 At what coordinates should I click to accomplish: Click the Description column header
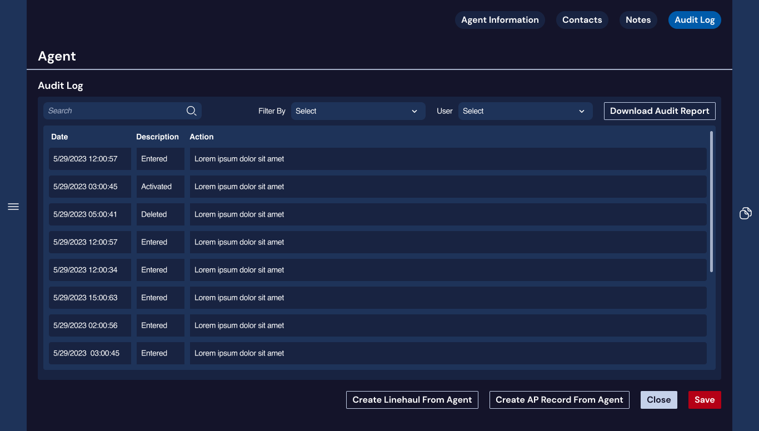(157, 137)
